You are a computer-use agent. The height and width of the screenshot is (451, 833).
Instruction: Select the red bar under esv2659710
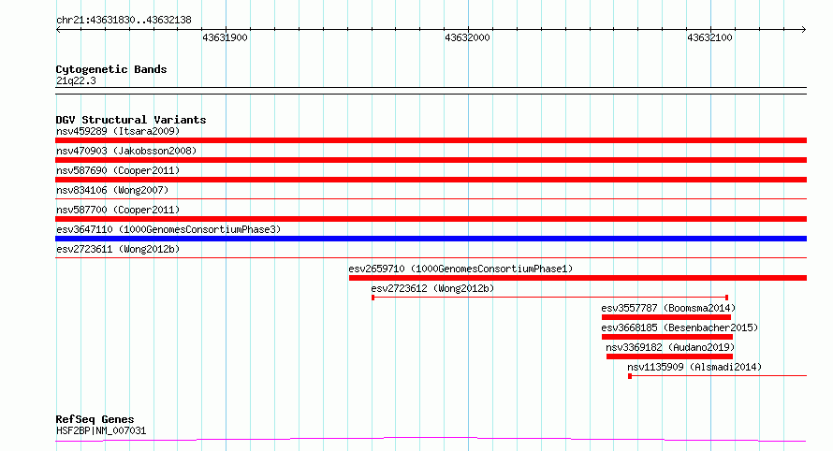(578, 278)
